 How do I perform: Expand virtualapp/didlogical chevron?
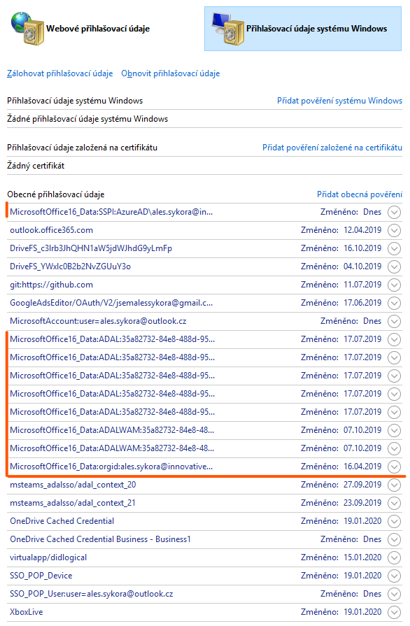pos(394,557)
